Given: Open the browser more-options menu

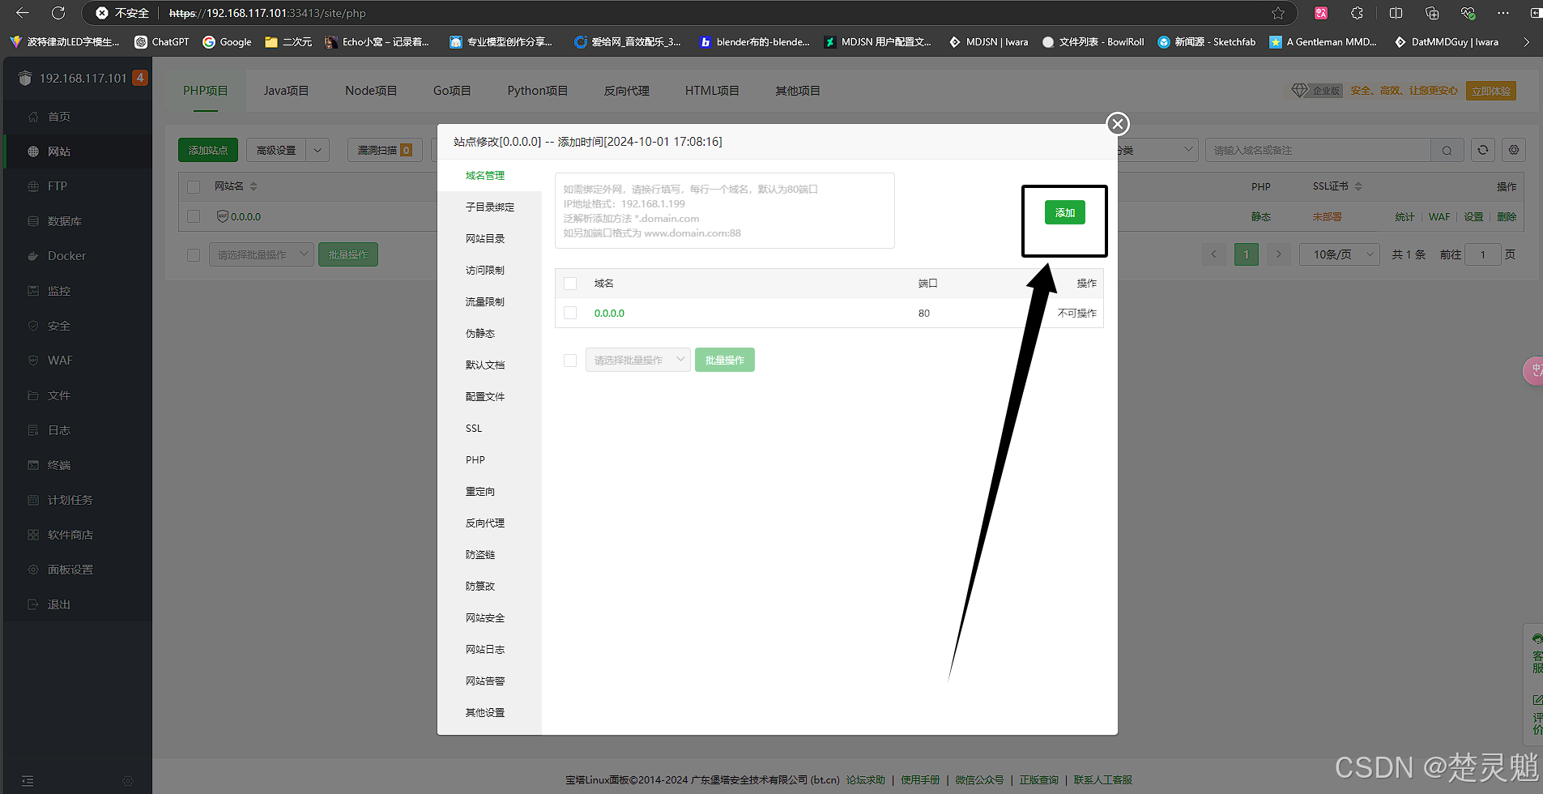Looking at the screenshot, I should pos(1503,13).
